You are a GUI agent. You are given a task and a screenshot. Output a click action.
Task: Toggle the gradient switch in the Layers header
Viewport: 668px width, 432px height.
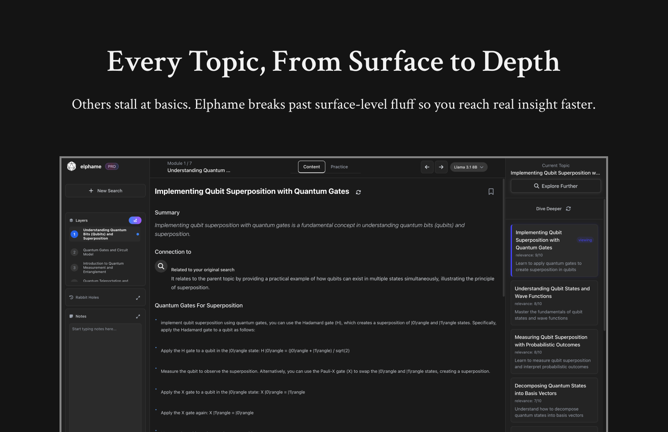coord(135,220)
